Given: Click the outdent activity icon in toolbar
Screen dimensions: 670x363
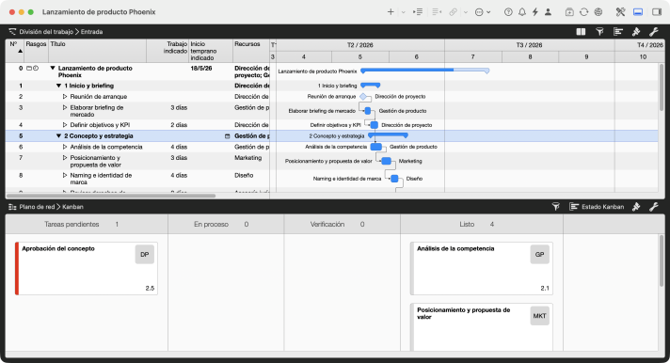Looking at the screenshot, I should 437,12.
